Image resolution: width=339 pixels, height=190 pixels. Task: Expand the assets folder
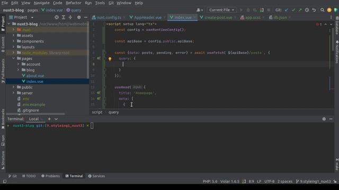[x=13, y=35]
